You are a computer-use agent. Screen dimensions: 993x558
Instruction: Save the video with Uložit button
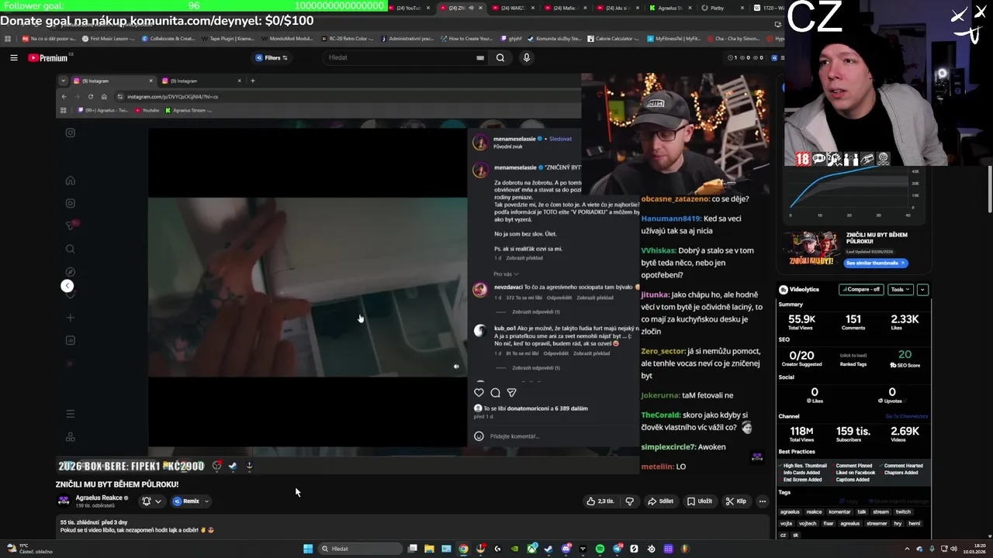click(x=699, y=501)
